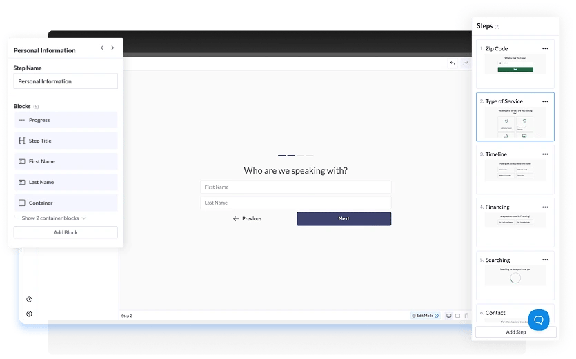Click the redo arrow icon
The height and width of the screenshot is (359, 576).
click(466, 63)
